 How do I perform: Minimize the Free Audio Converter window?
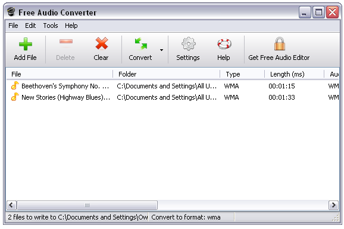point(305,12)
